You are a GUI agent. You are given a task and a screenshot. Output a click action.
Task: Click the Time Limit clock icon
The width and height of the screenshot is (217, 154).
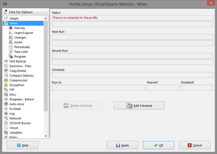click(x=11, y=52)
